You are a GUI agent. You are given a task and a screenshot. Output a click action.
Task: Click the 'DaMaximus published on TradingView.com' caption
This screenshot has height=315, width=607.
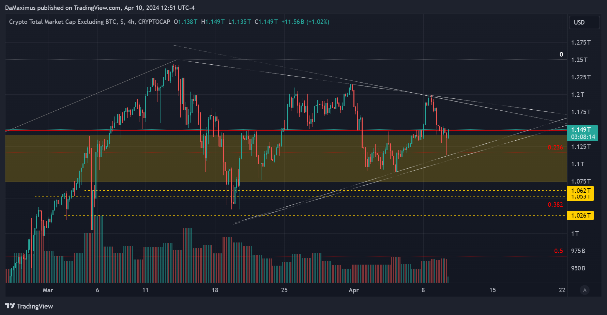[63, 7]
